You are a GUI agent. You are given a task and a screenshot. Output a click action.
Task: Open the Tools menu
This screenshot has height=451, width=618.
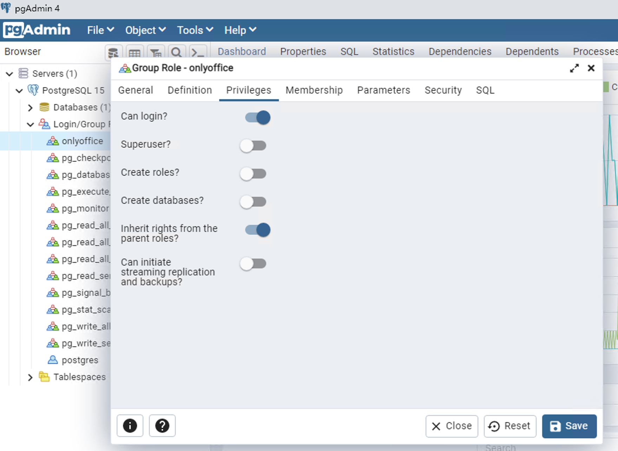coord(195,30)
